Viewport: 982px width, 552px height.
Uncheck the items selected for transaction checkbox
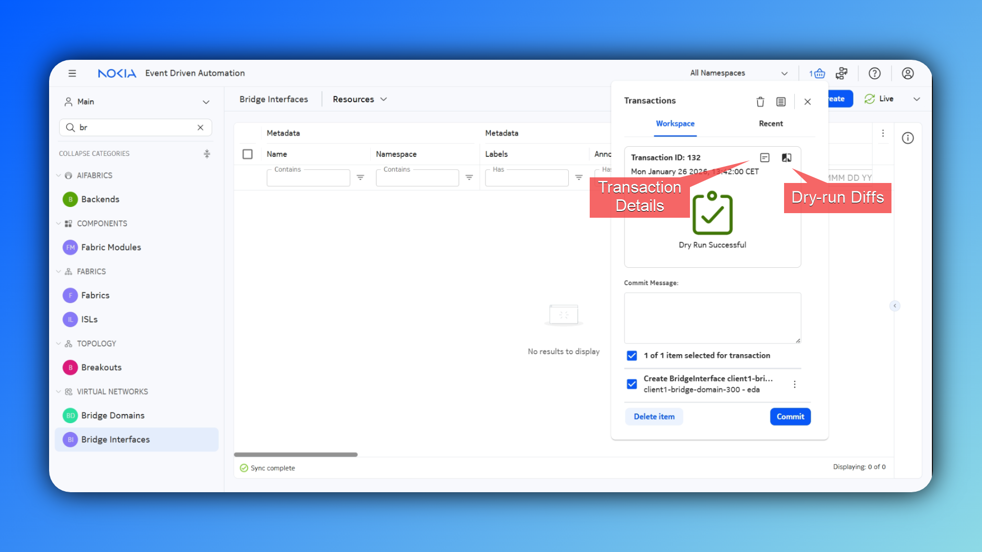click(632, 356)
